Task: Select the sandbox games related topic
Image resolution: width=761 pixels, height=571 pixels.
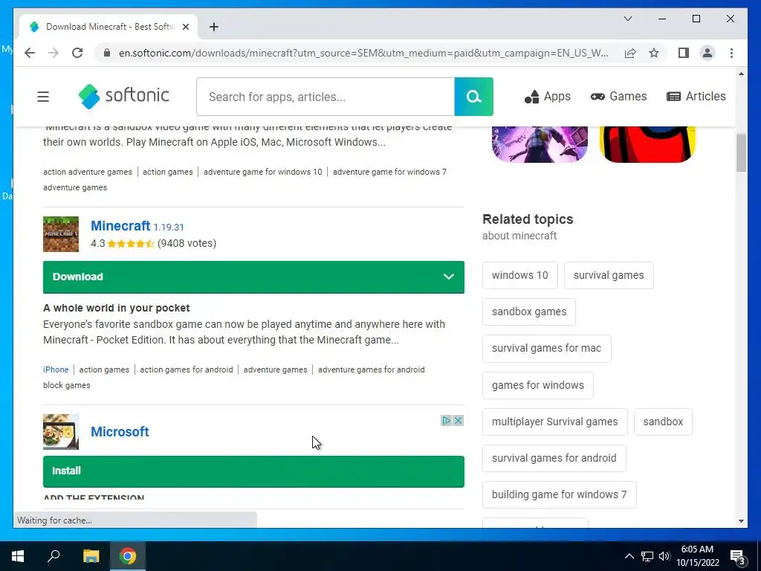Action: coord(529,312)
